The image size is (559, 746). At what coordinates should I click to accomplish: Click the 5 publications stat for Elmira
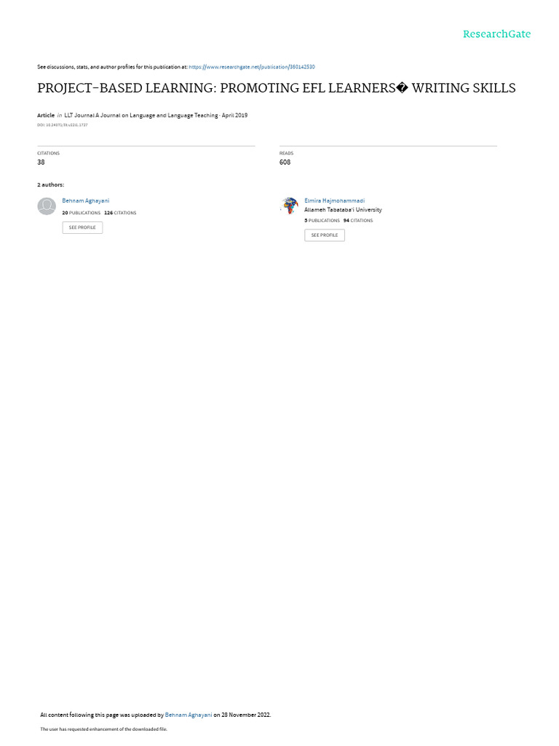pyautogui.click(x=322, y=221)
